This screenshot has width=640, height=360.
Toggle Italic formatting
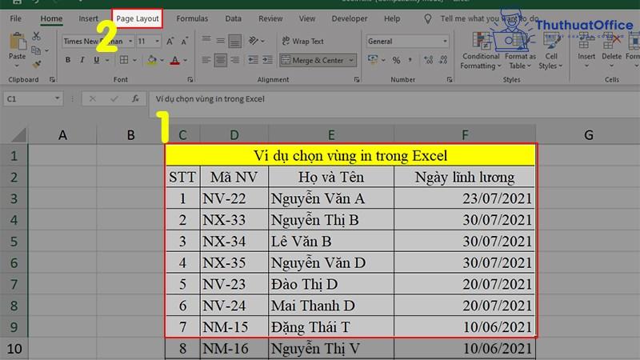[x=82, y=60]
